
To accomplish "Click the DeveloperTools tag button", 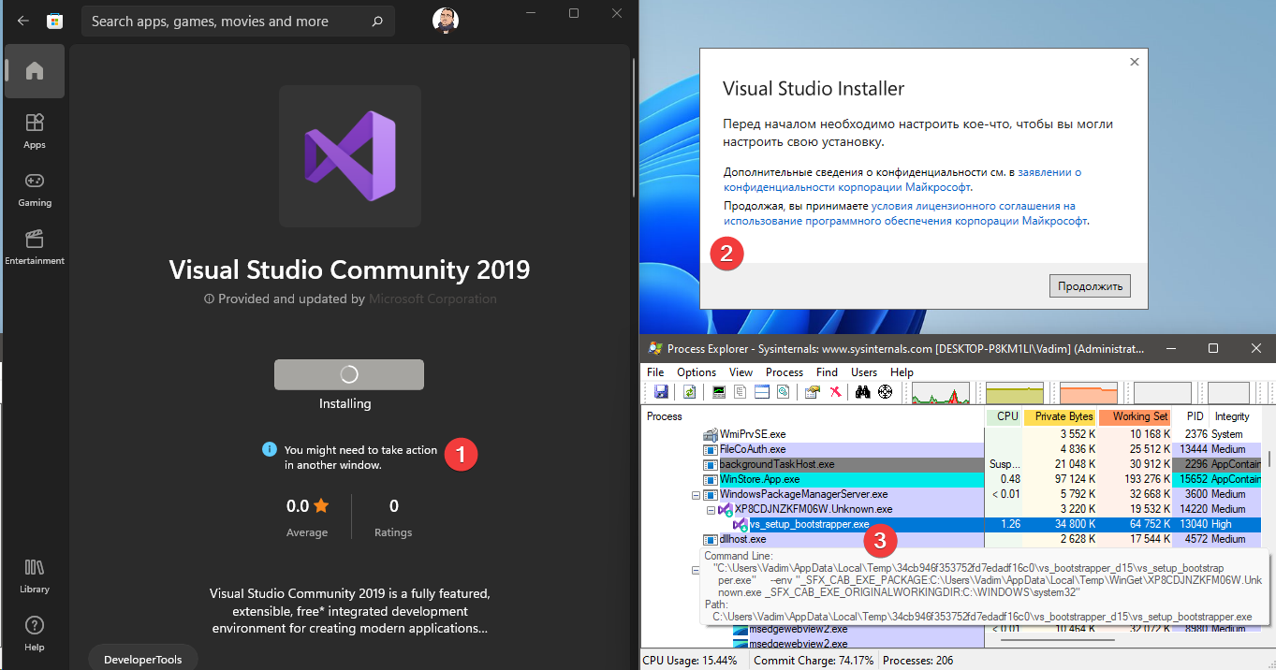I will [x=143, y=659].
